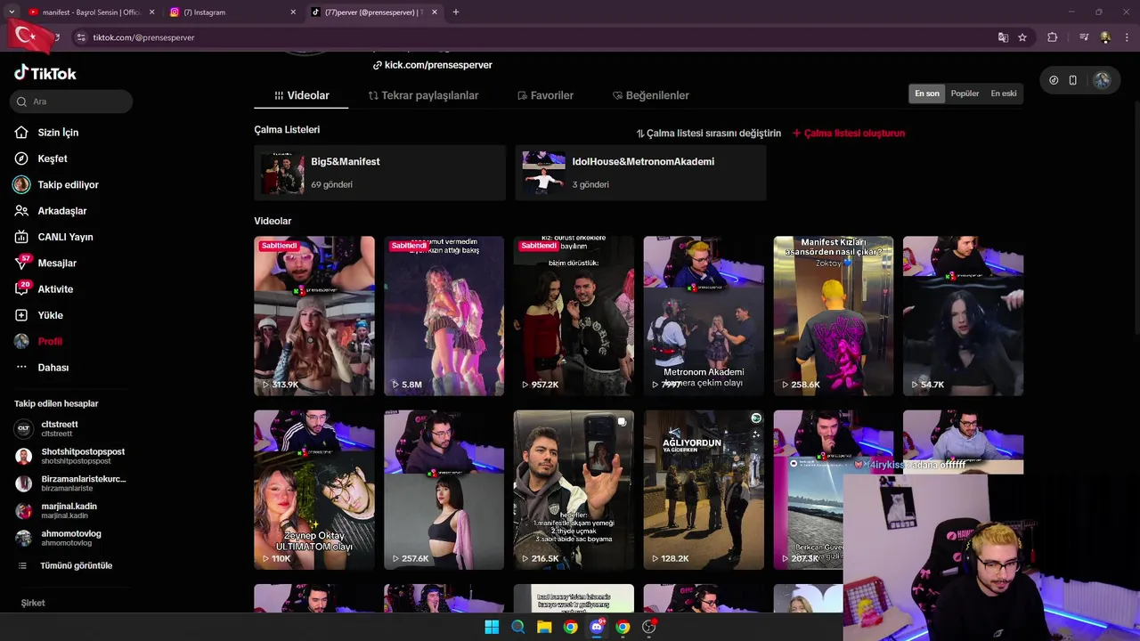Select the En son sort option

(x=927, y=93)
